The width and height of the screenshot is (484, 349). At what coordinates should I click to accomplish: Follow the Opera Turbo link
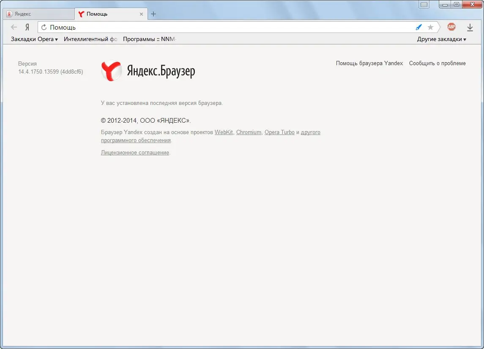tap(279, 132)
